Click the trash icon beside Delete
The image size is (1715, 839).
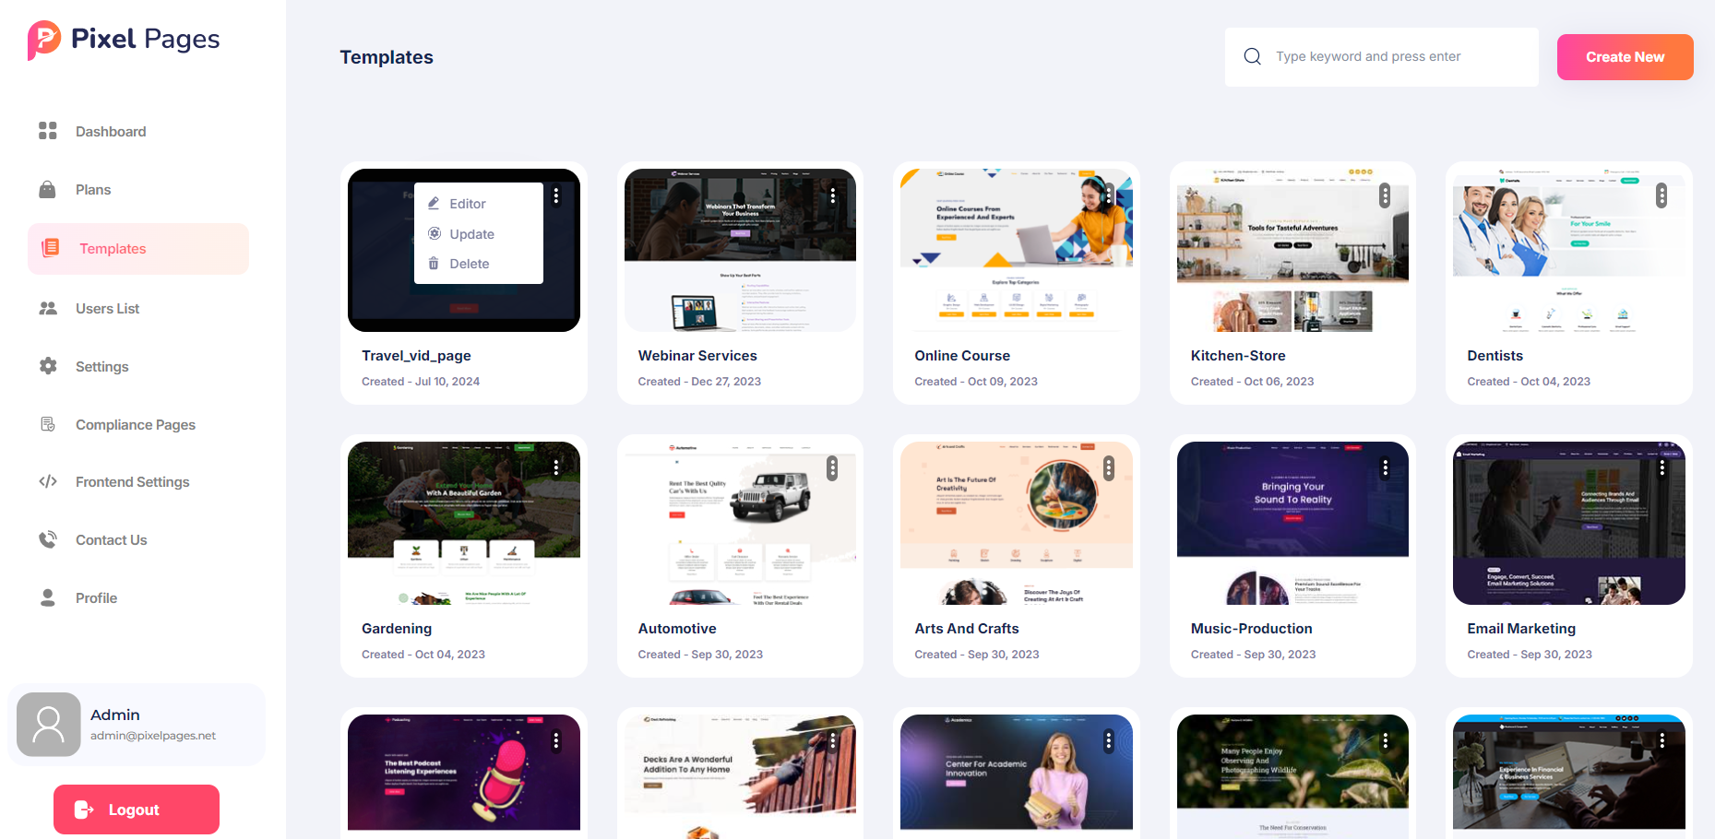[434, 264]
